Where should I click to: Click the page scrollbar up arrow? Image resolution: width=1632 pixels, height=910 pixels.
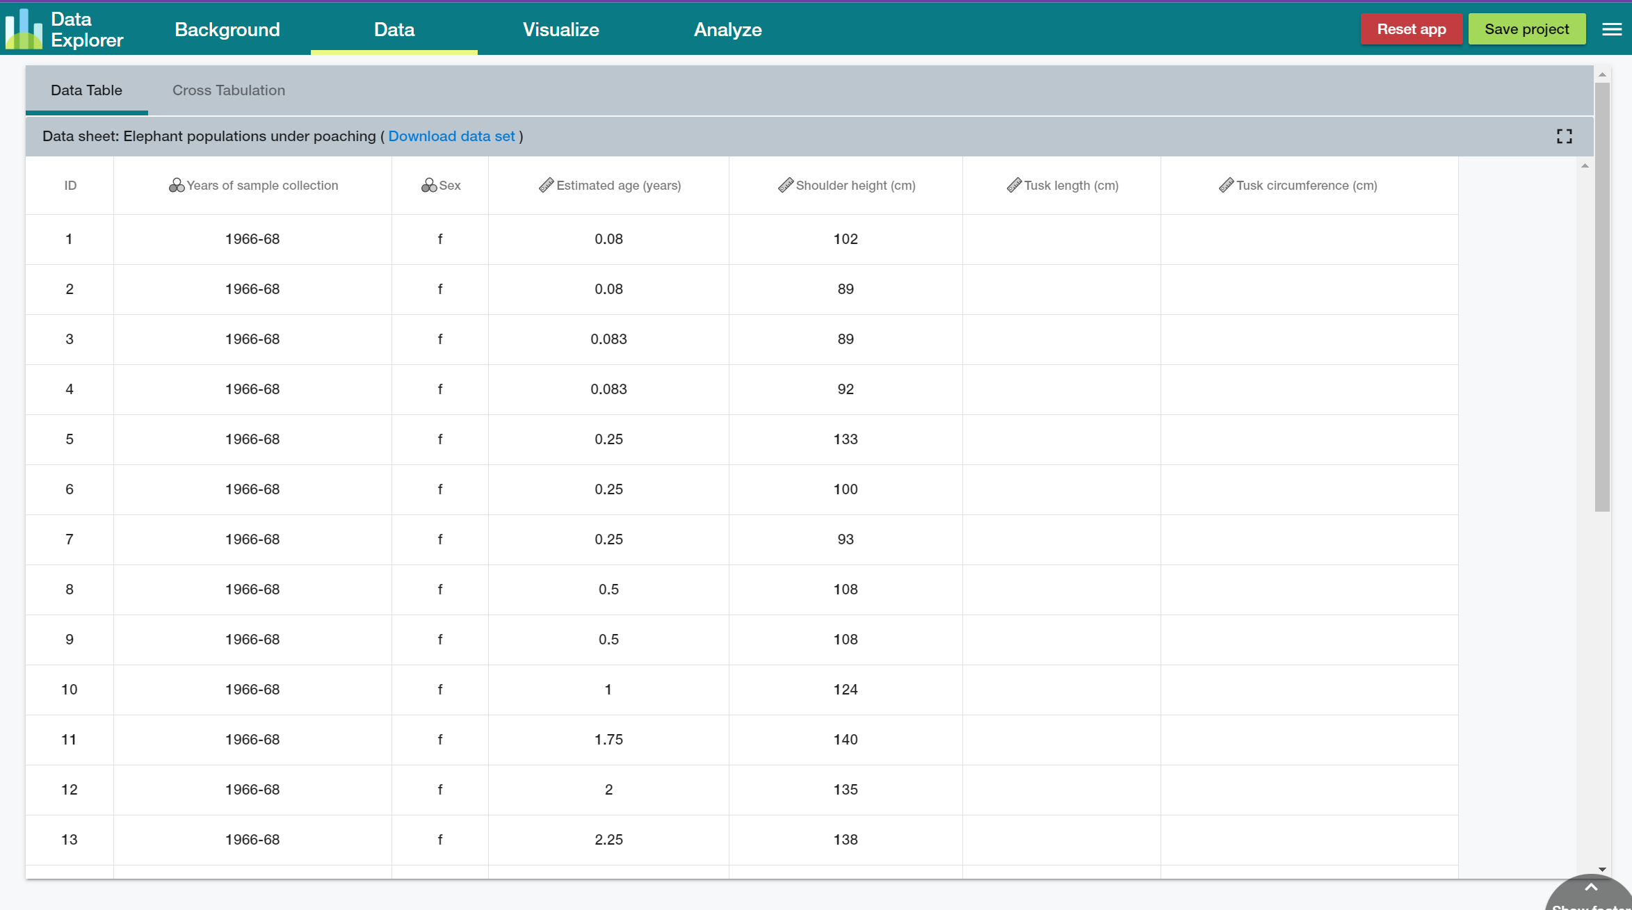[1602, 74]
